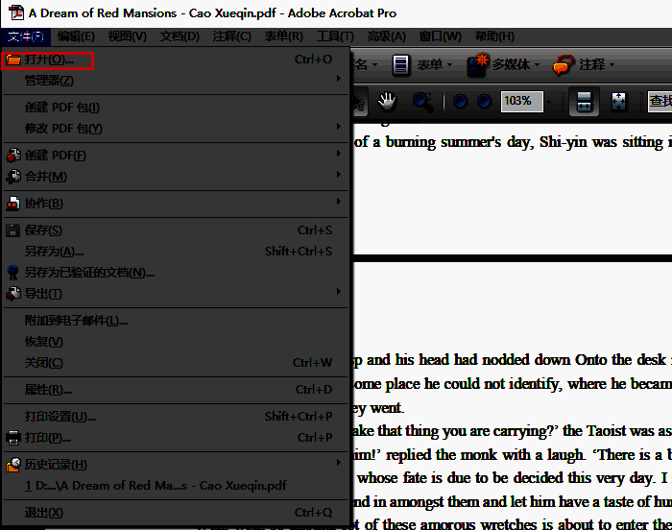Open the Edit (编辑) menu in menu bar
Viewport: 672px width, 530px height.
(x=75, y=36)
